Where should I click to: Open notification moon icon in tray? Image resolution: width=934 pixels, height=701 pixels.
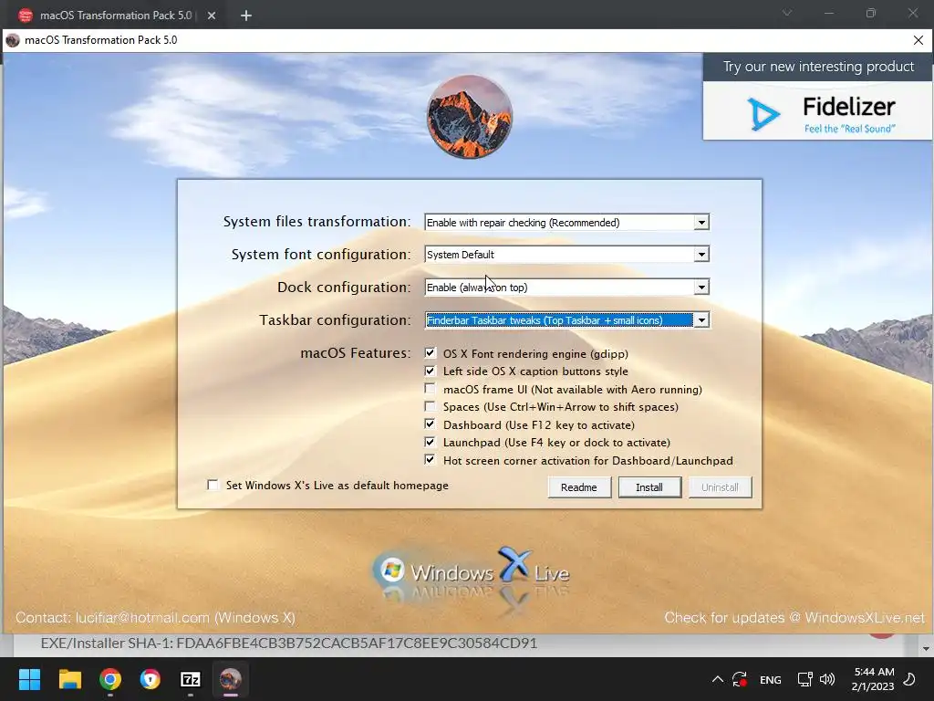(x=909, y=679)
